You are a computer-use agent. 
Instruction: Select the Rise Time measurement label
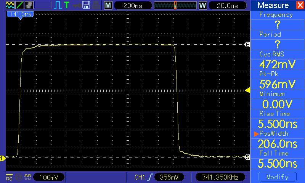pyautogui.click(x=274, y=114)
